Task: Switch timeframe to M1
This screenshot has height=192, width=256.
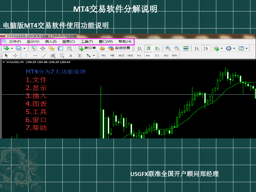Action: pyautogui.click(x=103, y=56)
